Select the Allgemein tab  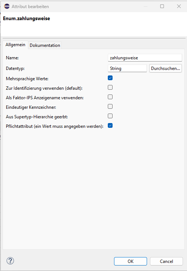tap(15, 45)
